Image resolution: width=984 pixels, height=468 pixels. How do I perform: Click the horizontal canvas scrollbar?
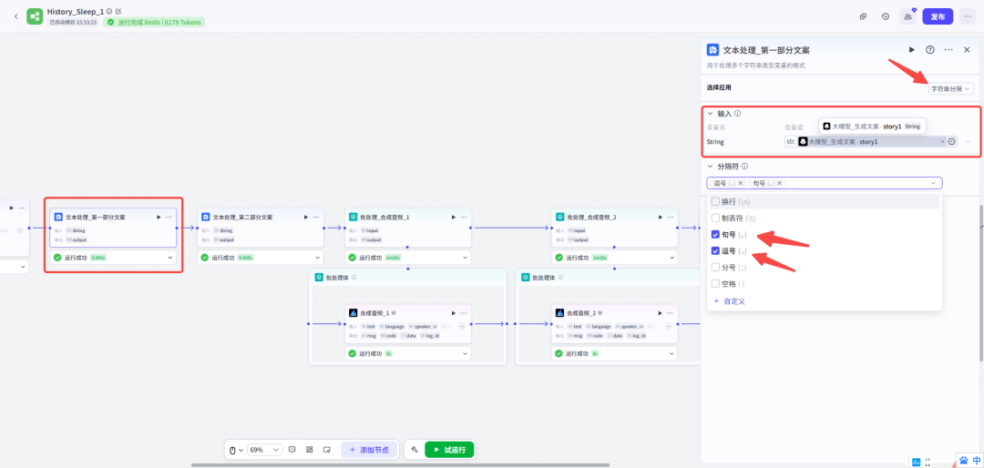pyautogui.click(x=400, y=465)
